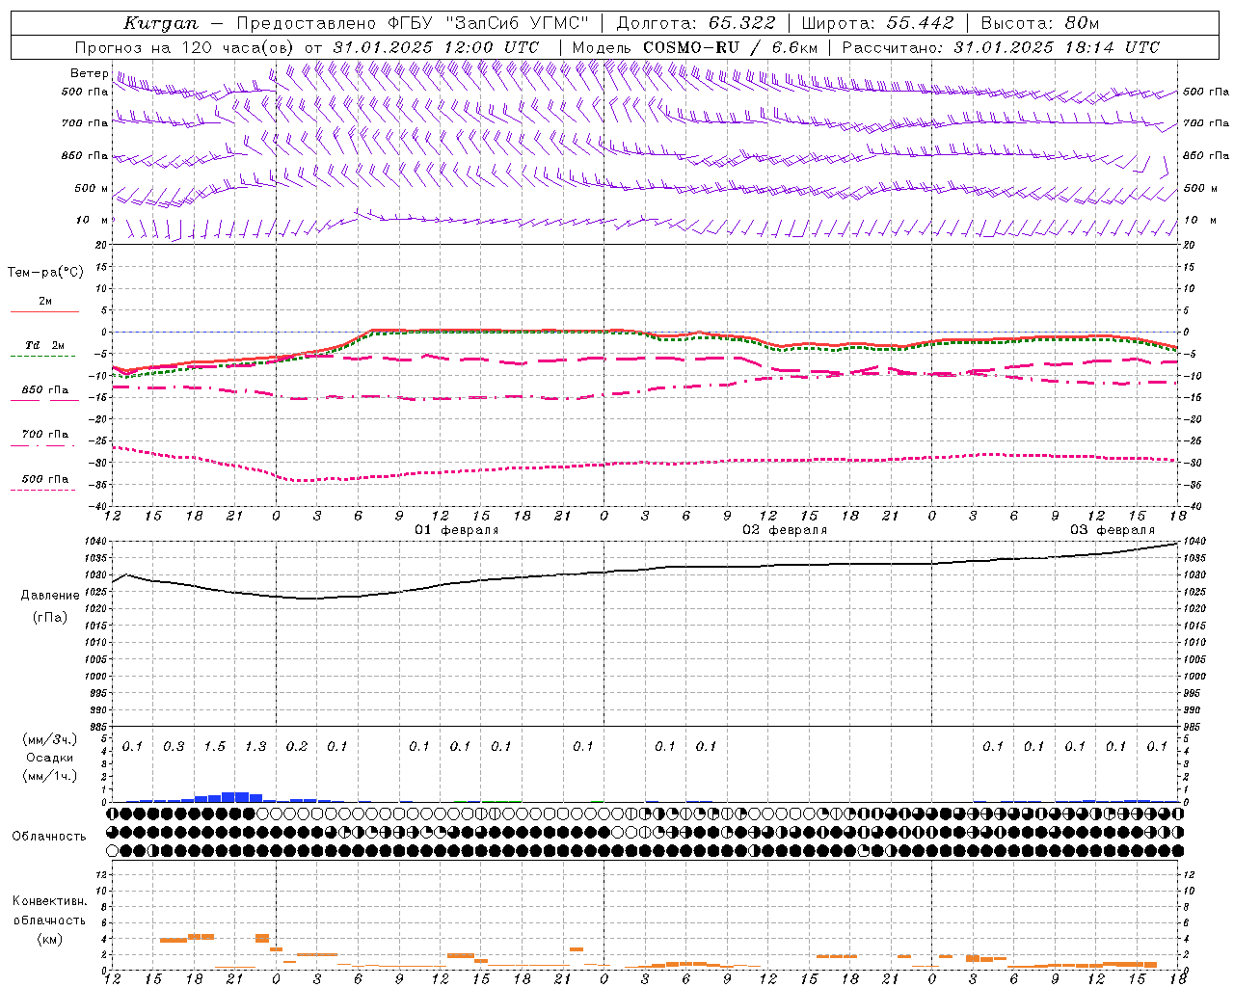Click the dotted line sample under 500 гПа legend

point(43,491)
